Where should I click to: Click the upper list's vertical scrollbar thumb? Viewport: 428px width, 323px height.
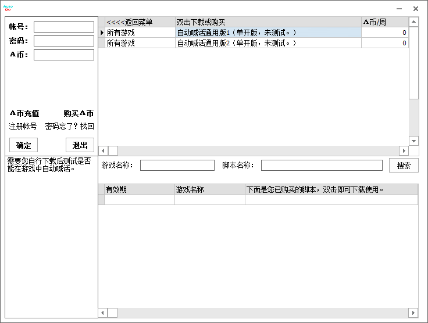tap(414, 63)
